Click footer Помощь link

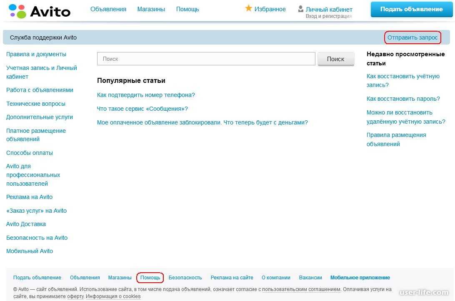[x=150, y=278]
